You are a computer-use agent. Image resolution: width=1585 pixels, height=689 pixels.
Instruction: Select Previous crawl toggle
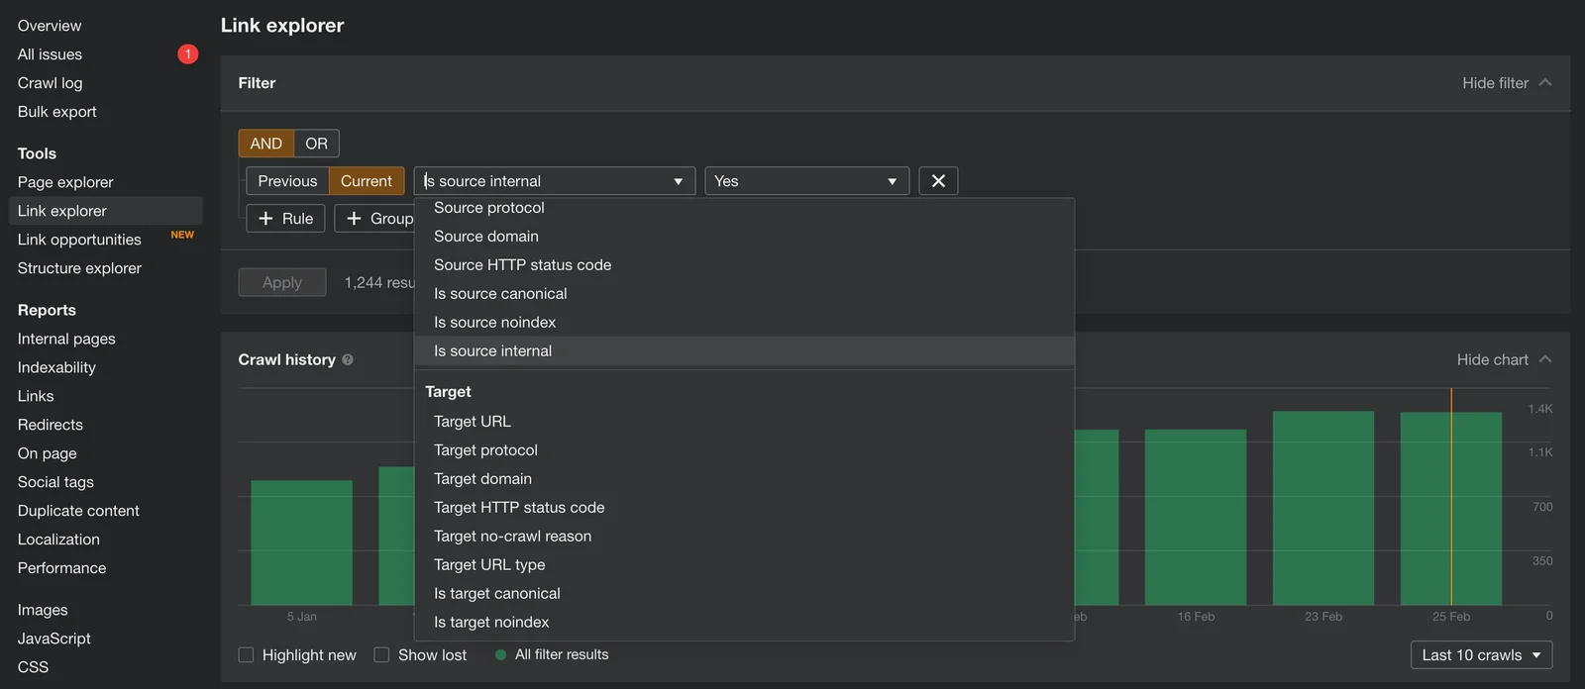287,181
